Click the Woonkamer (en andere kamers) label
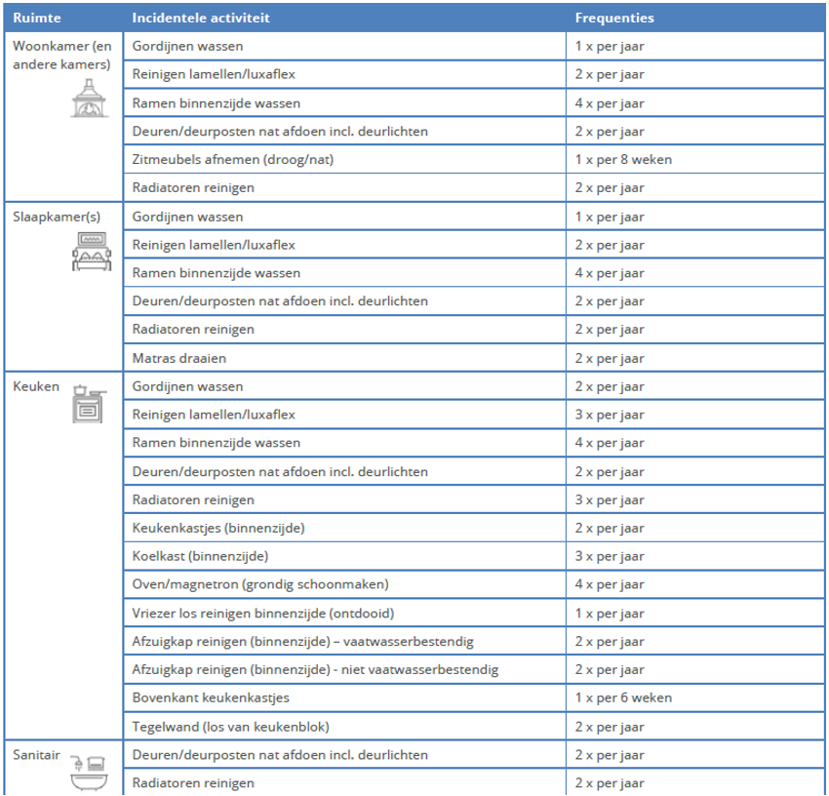829x796 pixels. point(62,55)
